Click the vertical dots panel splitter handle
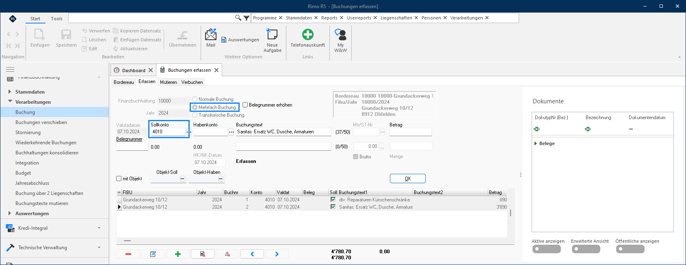Screen dimensions: 686x265 click(x=521, y=175)
